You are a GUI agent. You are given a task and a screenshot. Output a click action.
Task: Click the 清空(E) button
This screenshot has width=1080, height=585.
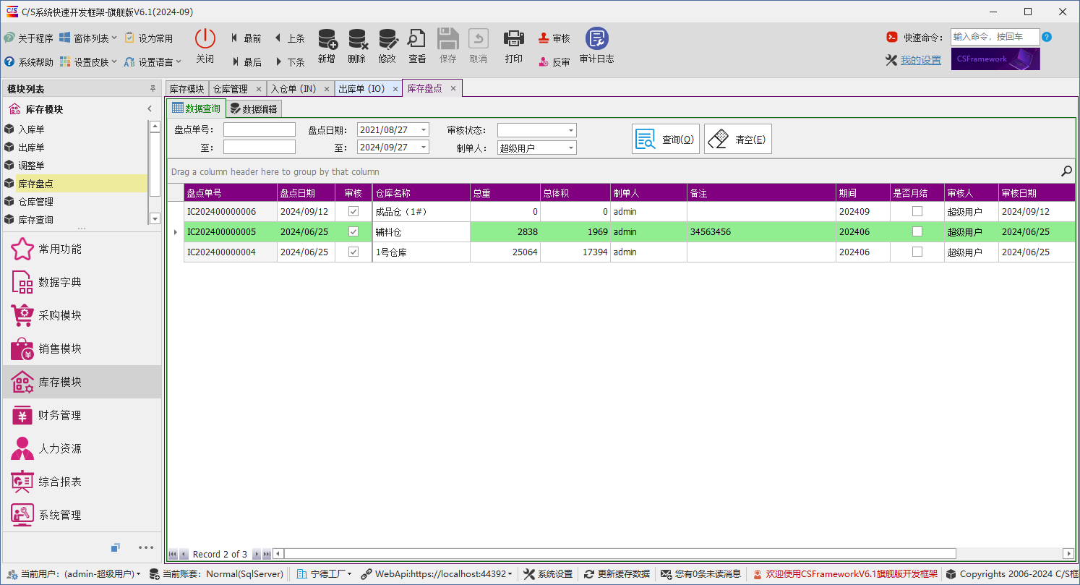(x=738, y=140)
